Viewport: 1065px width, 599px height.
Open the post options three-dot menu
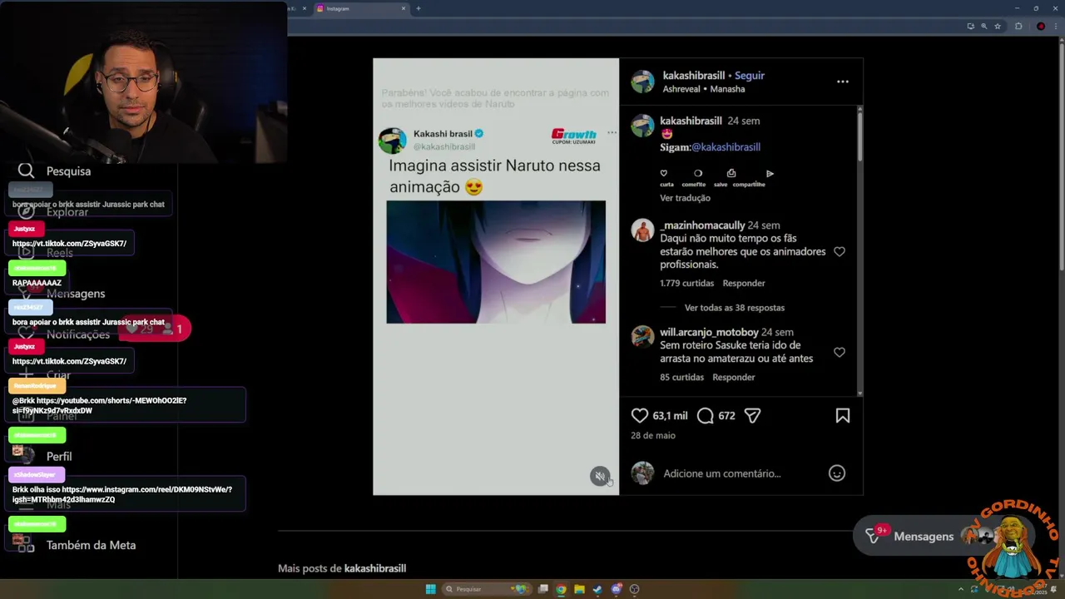coord(843,82)
